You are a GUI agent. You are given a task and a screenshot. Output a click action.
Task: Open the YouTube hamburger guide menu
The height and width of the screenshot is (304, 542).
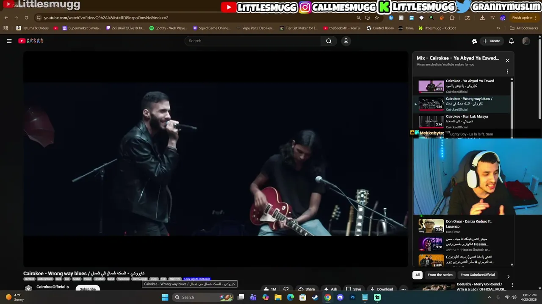click(9, 41)
